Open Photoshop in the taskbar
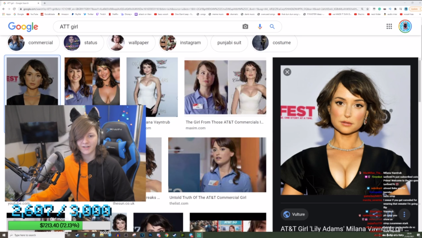This screenshot has height=238, width=422. click(x=150, y=235)
